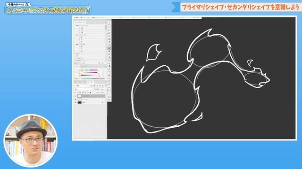Image resolution: width=302 pixels, height=169 pixels.
Task: Hide the middle layer via its eye icon
Action: [75, 99]
